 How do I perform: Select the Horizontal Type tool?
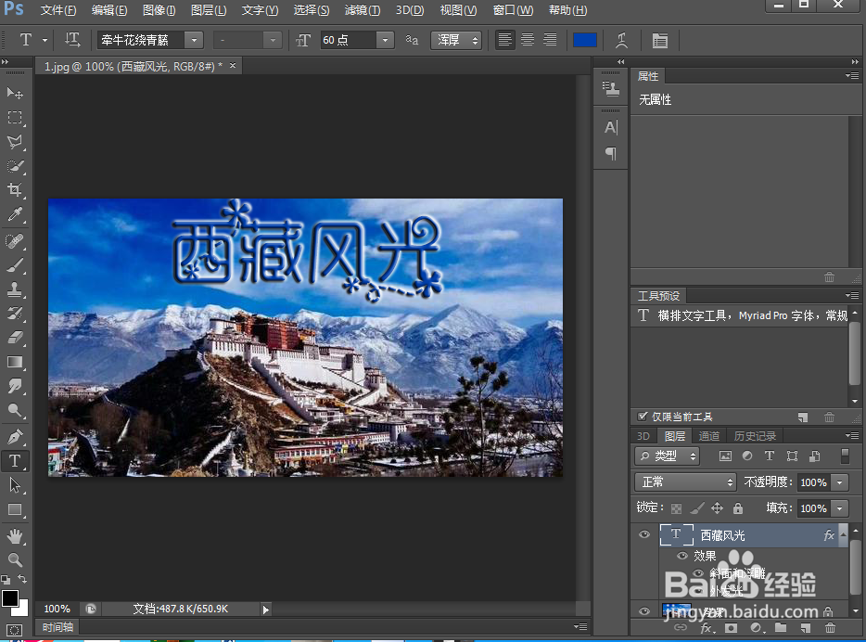pos(15,461)
